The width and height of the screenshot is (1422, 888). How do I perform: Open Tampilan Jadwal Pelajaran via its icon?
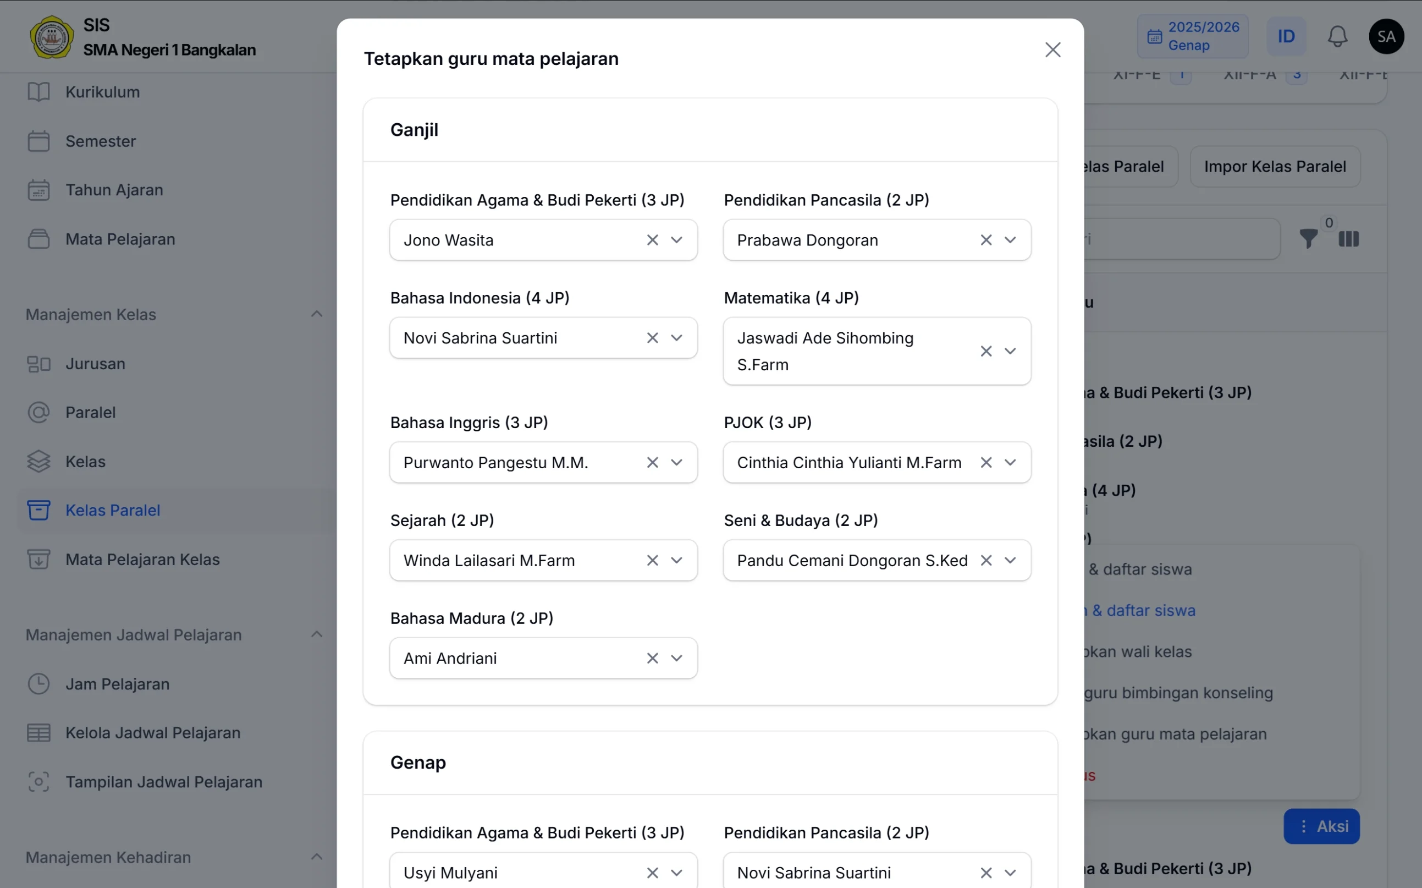(x=38, y=782)
